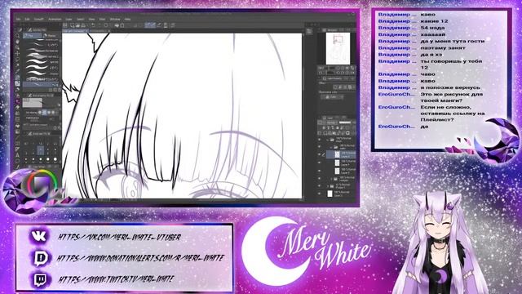Collapse the second nested layer folder

[x=330, y=147]
